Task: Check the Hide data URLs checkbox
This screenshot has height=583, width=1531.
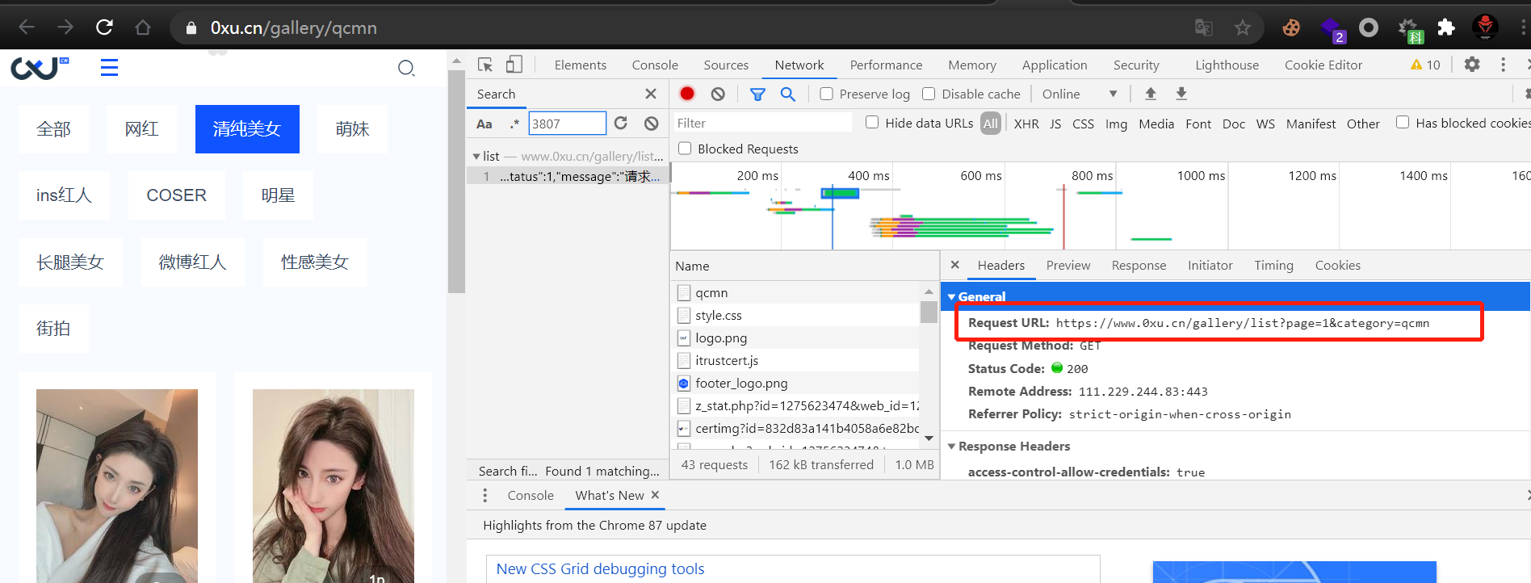Action: click(x=872, y=122)
